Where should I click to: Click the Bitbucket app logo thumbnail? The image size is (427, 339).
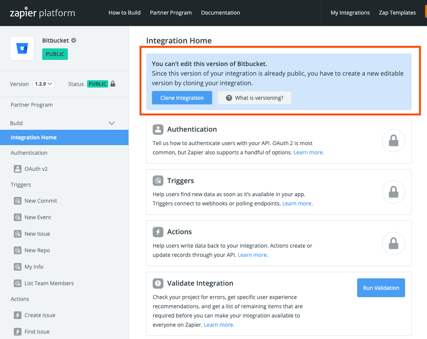tap(22, 48)
